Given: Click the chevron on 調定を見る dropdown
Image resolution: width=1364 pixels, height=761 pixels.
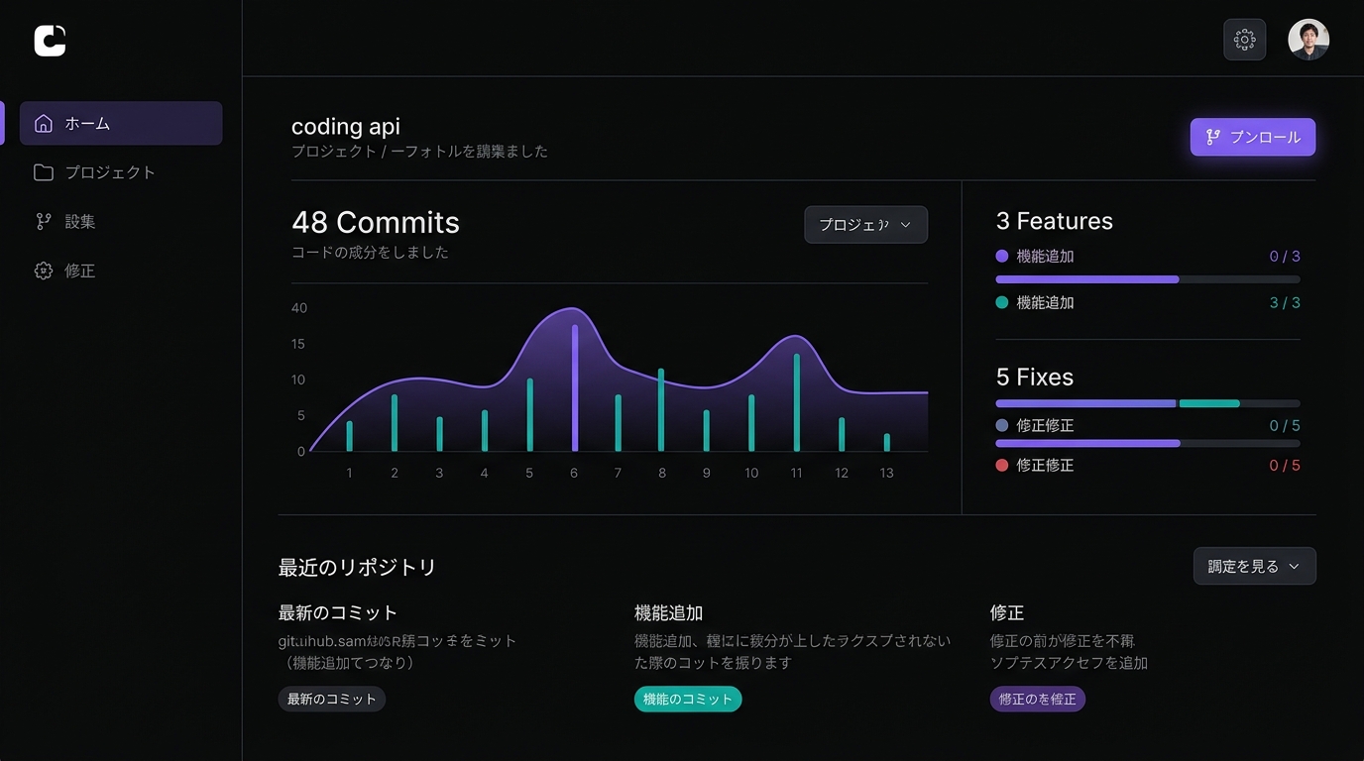Looking at the screenshot, I should 1294,567.
